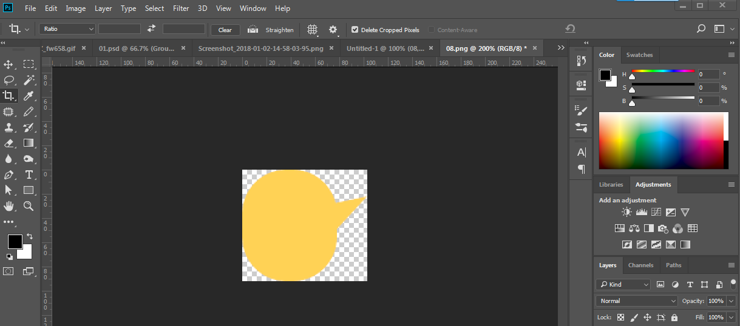
Task: Open additional crop settings gear
Action: [333, 29]
